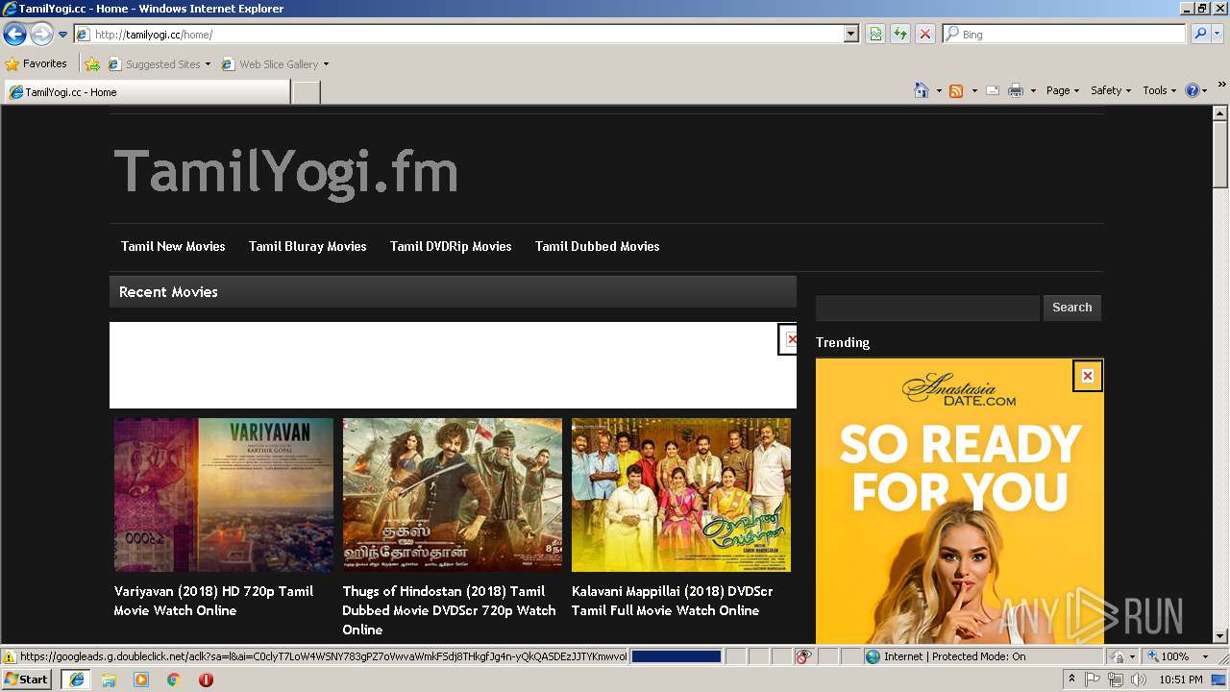Close the white banner ad

click(790, 339)
